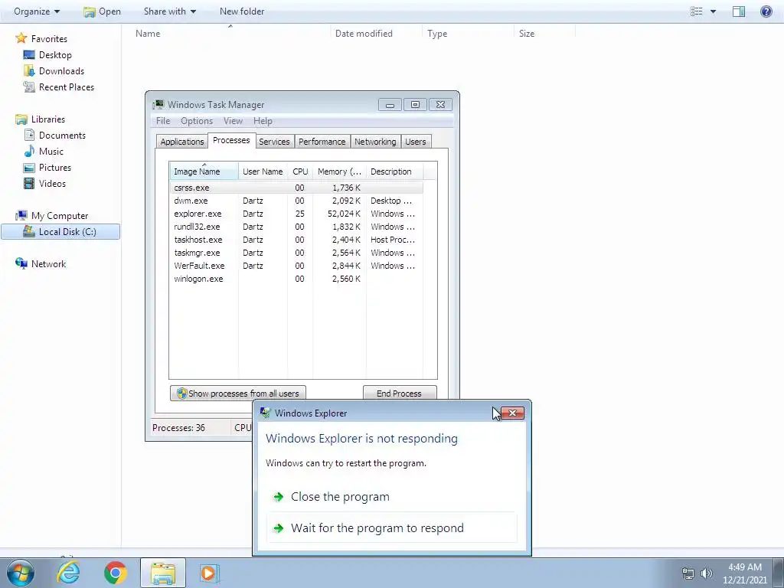Screen dimensions: 784x588
Task: Select the rundll32.exe process
Action: click(x=296, y=227)
